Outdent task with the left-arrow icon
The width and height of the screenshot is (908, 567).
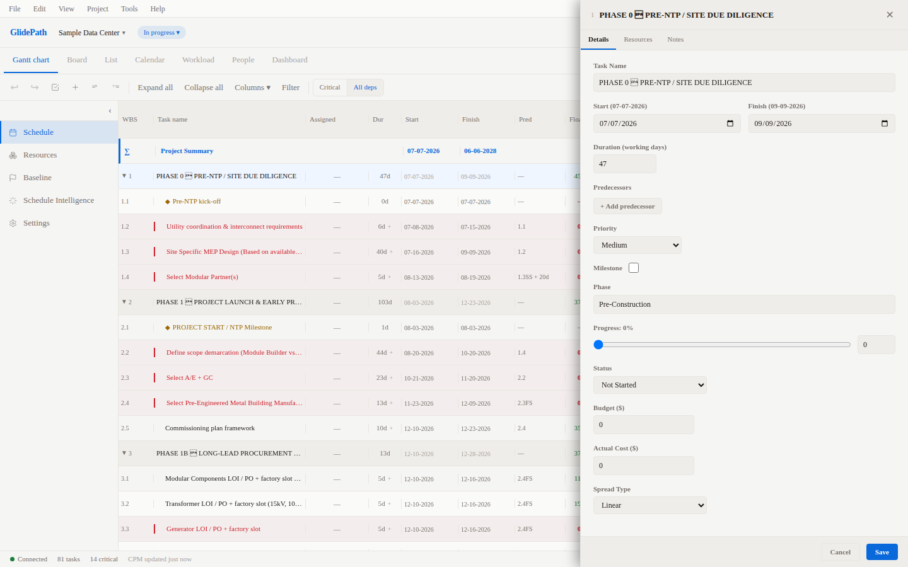[x=115, y=87]
